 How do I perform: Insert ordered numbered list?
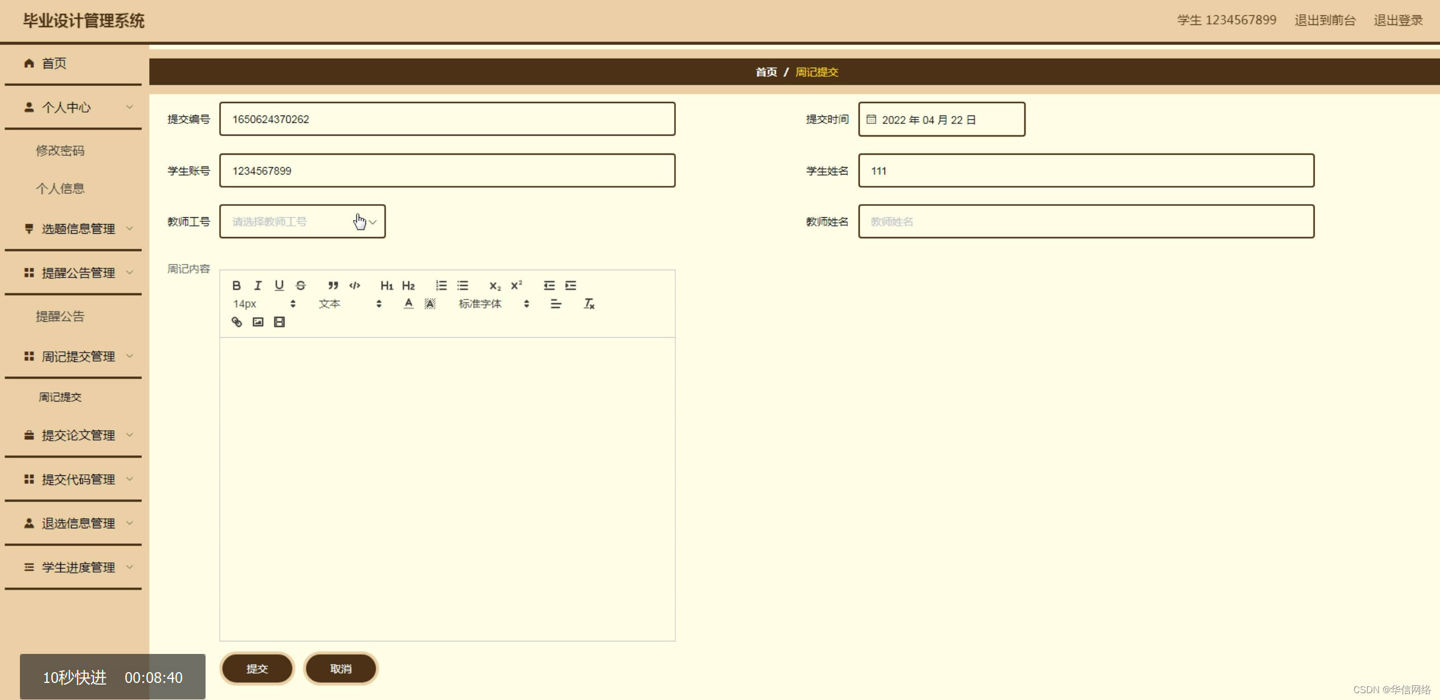441,285
